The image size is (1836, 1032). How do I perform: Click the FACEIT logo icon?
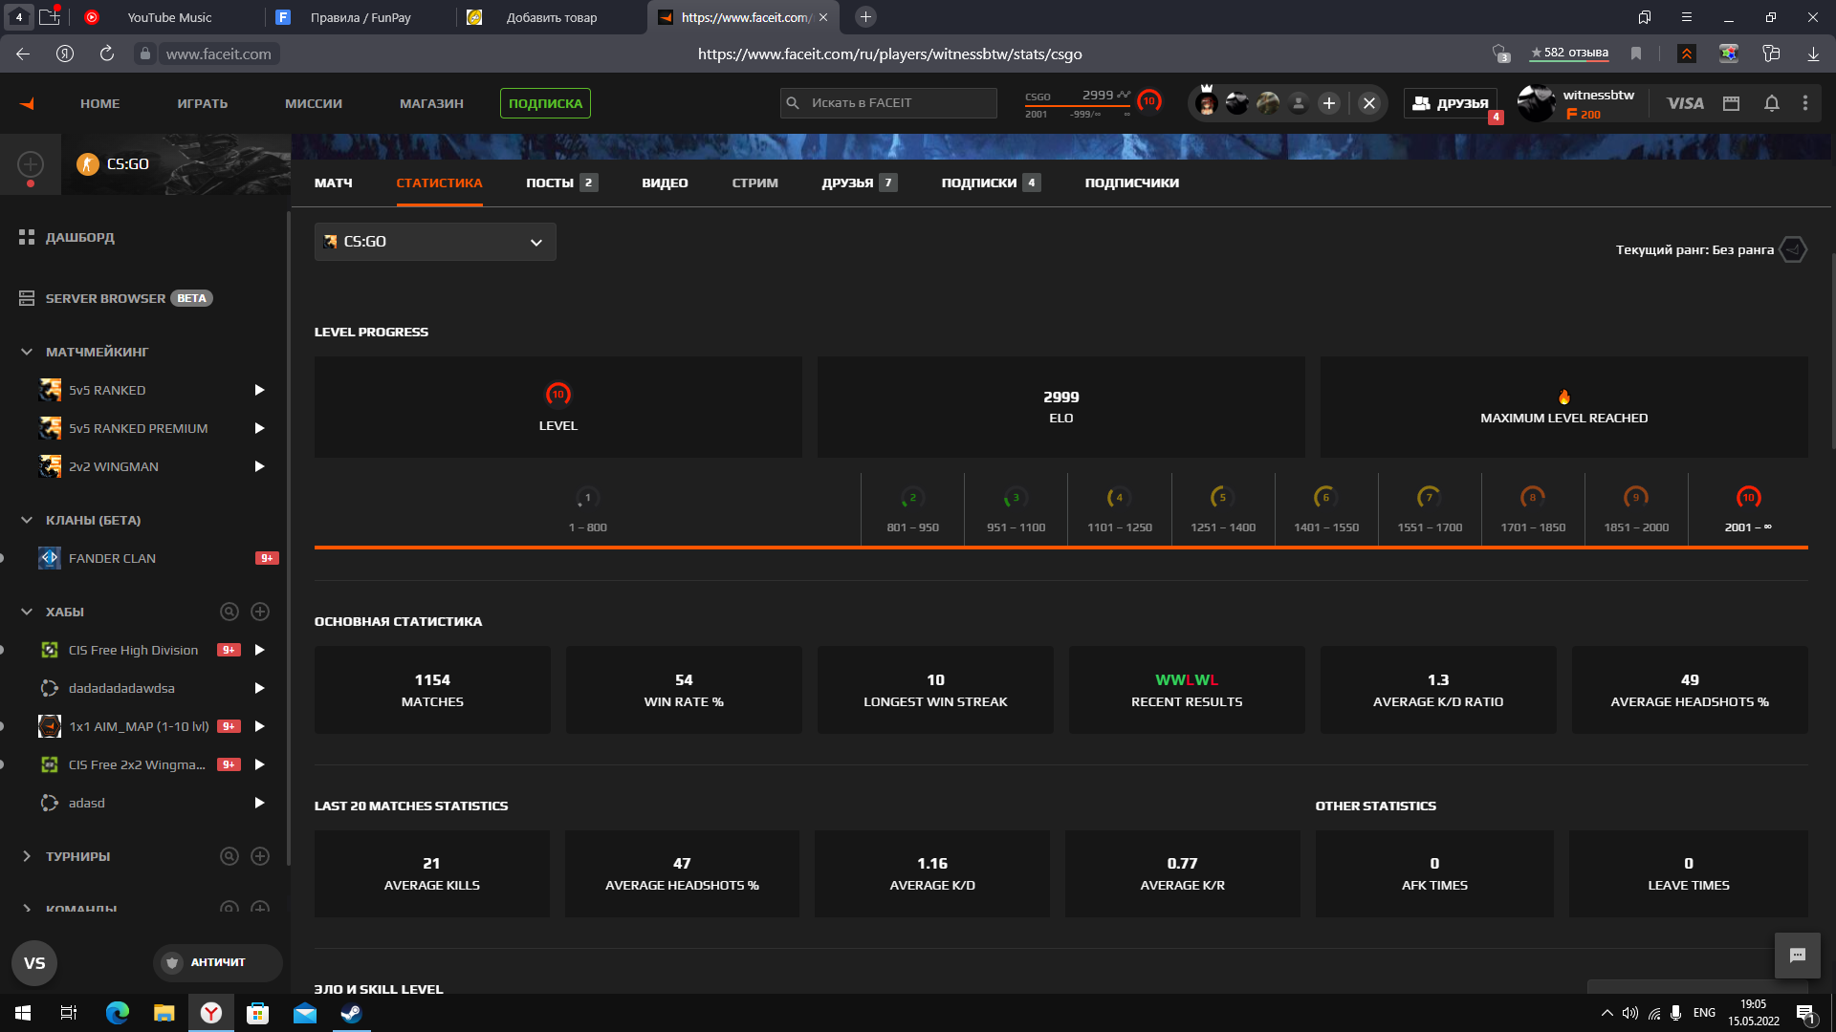pos(27,103)
